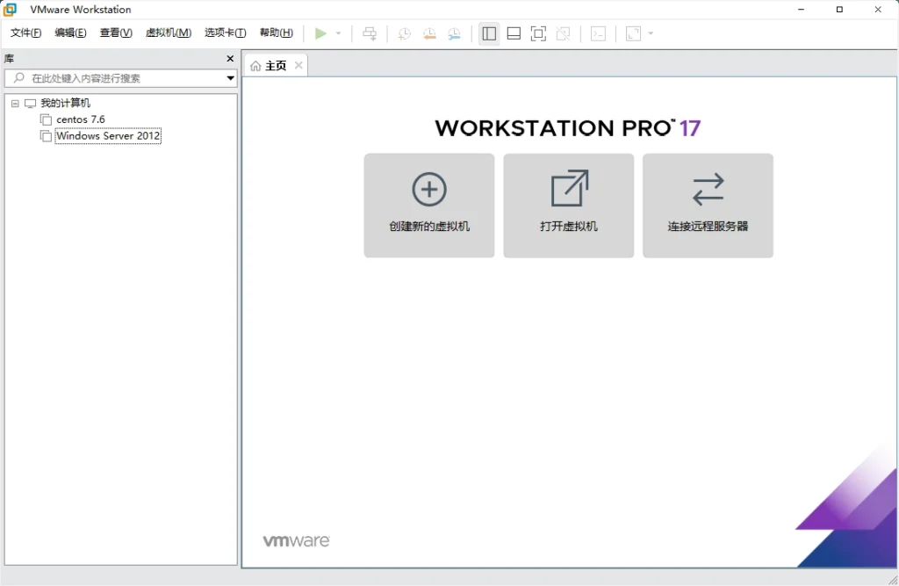Take a snapshot of the virtual machine
Viewport: 899px width, 586px height.
coord(404,33)
